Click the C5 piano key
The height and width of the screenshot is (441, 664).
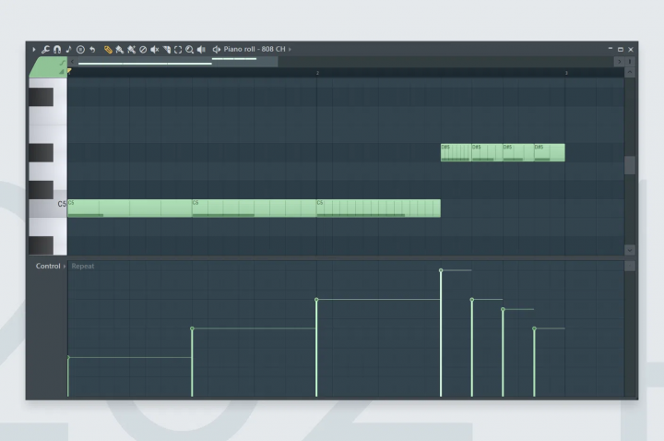[x=48, y=204]
